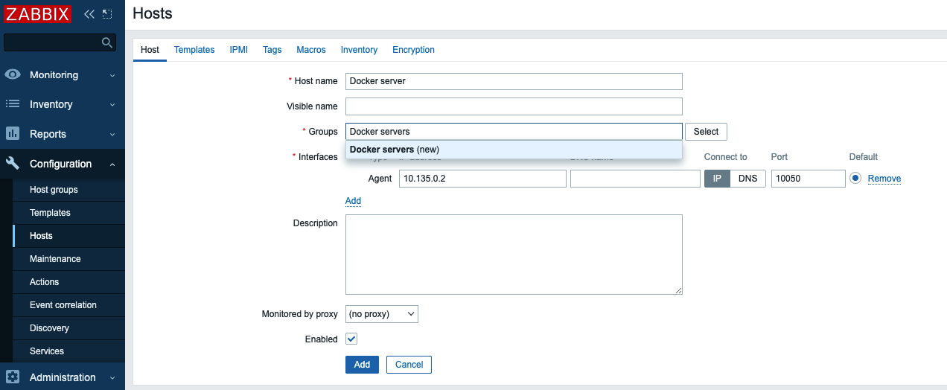Focus the agent DNS name field
947x390 pixels.
pyautogui.click(x=635, y=179)
